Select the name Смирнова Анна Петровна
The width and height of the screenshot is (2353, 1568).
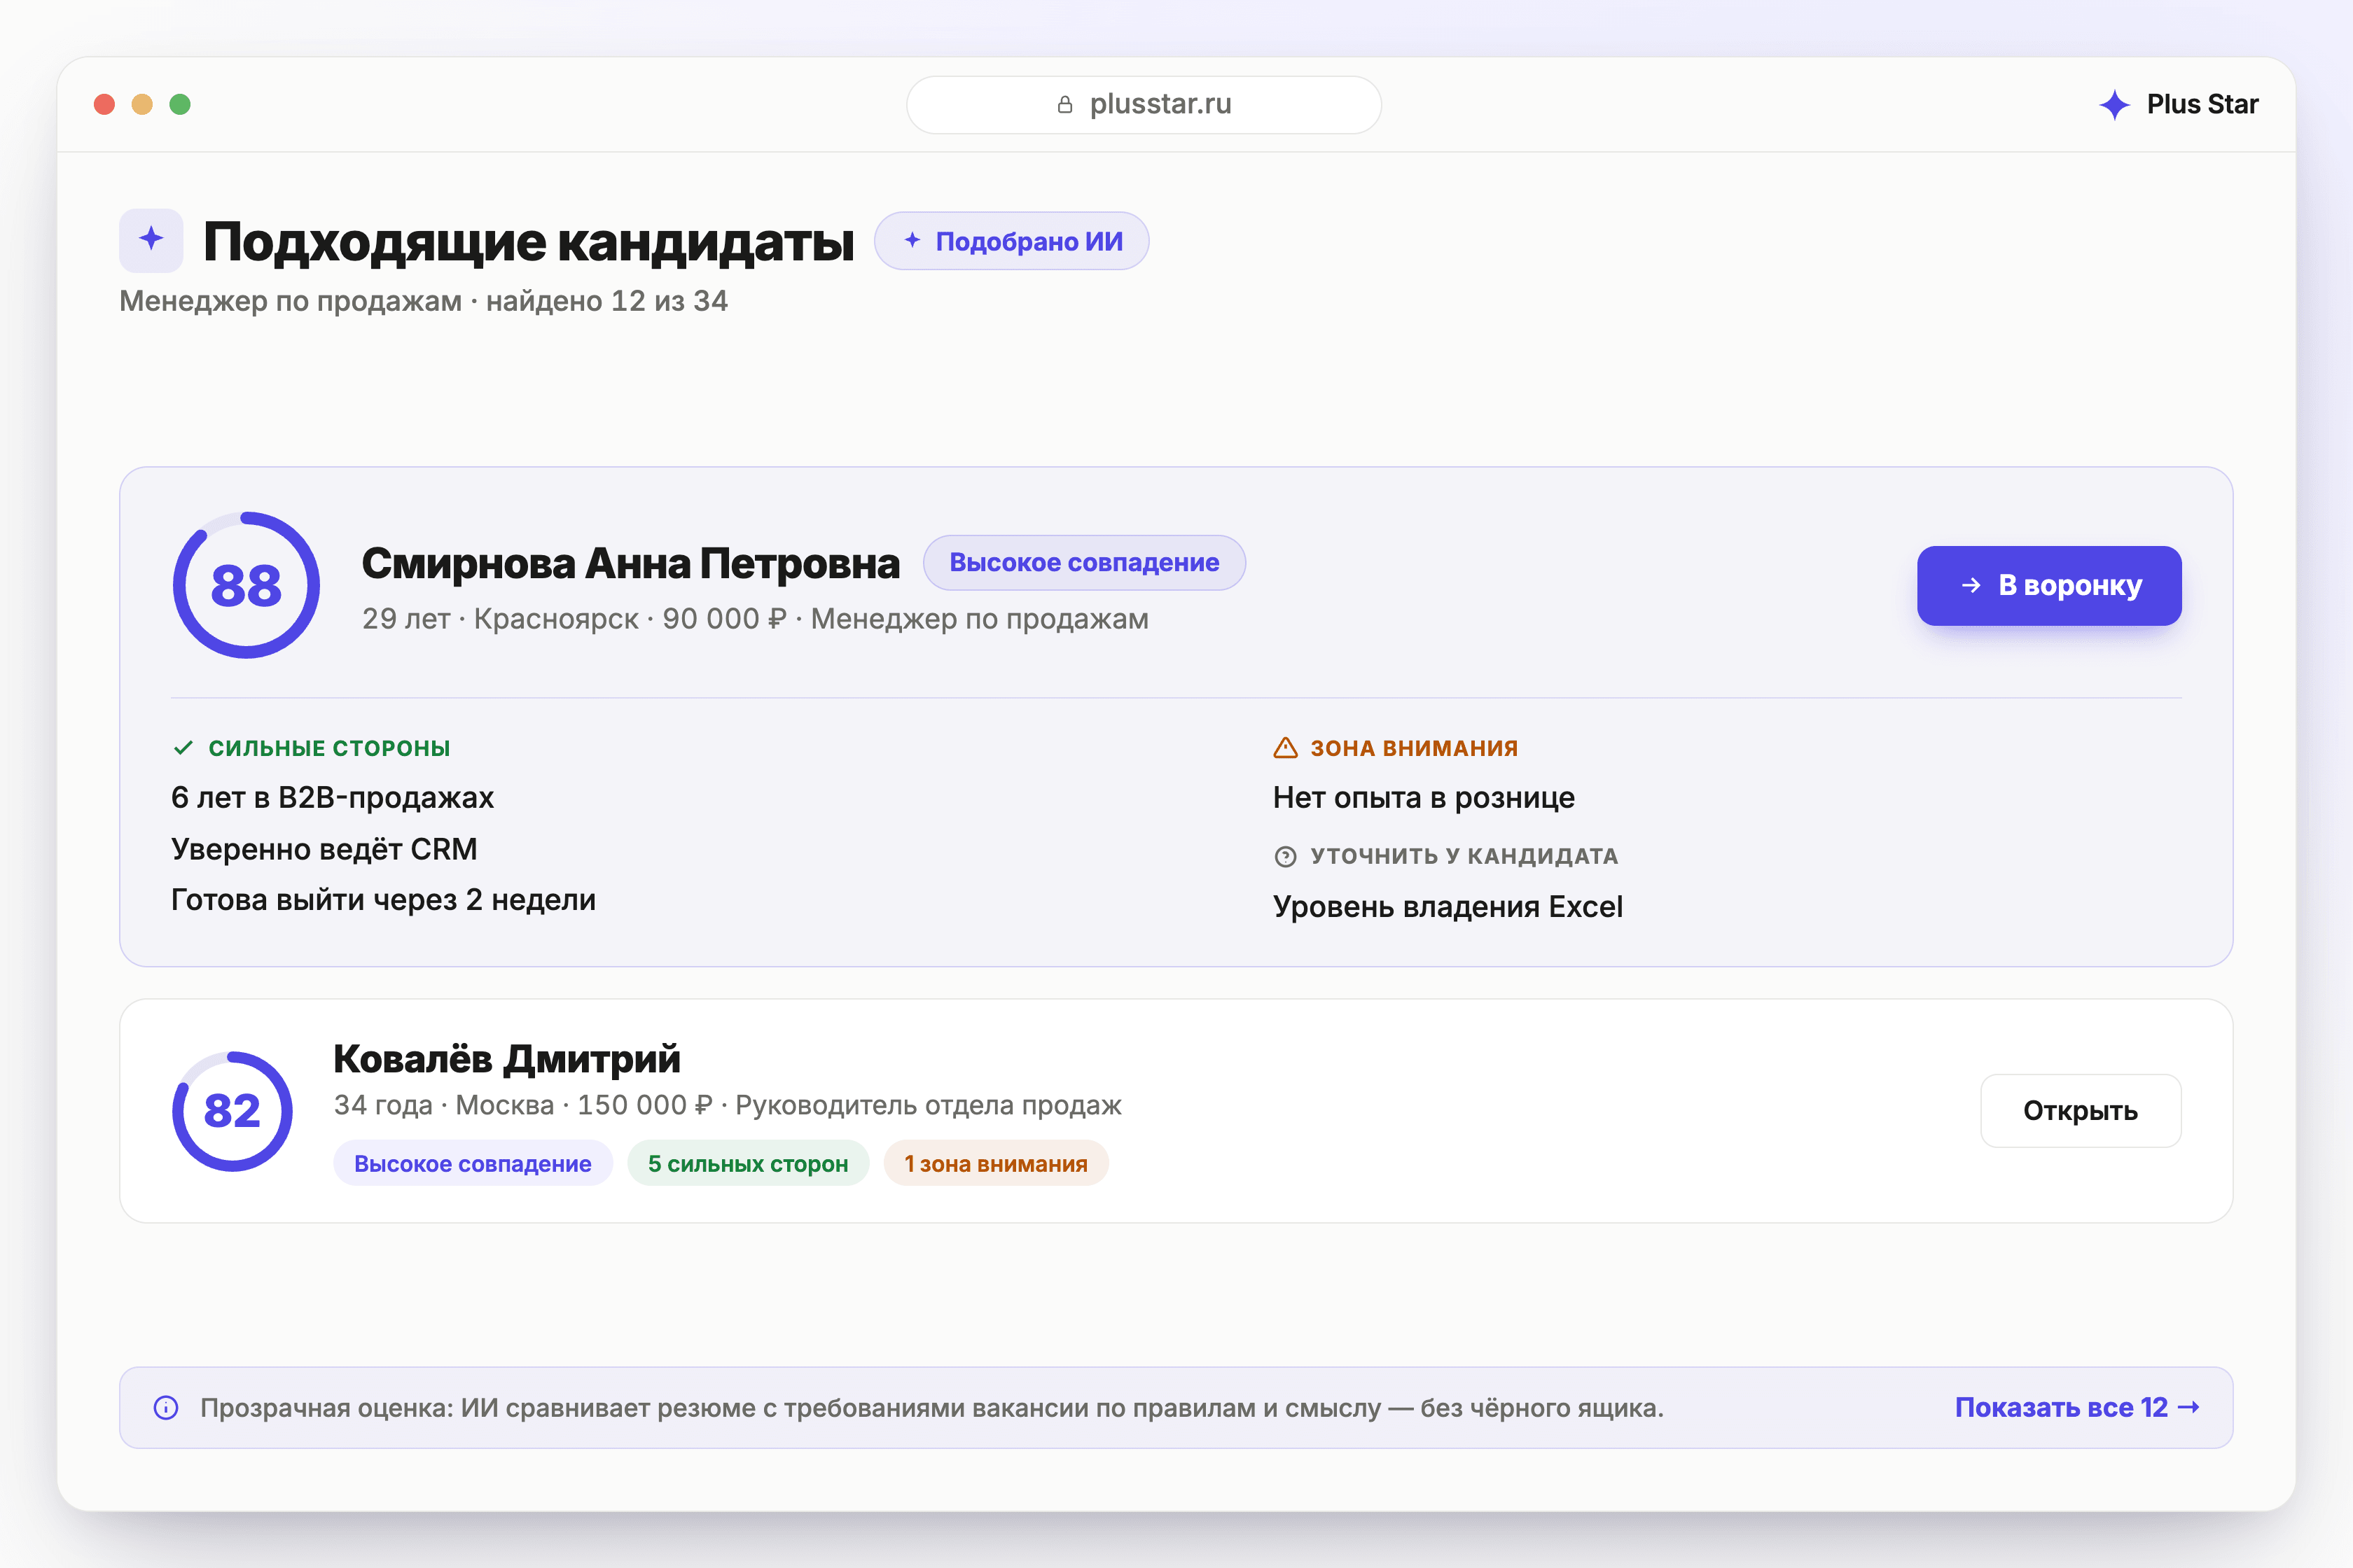pos(630,563)
